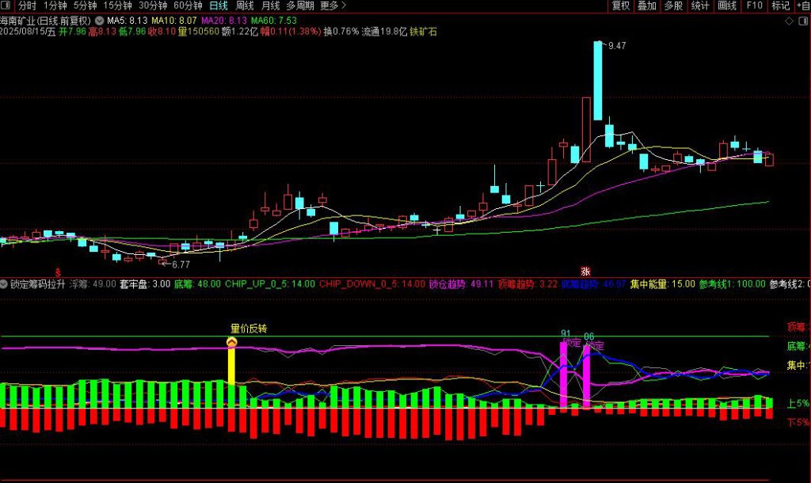Click the 量价反转 signal marker icon
Screen dimensions: 811x483
232,342
